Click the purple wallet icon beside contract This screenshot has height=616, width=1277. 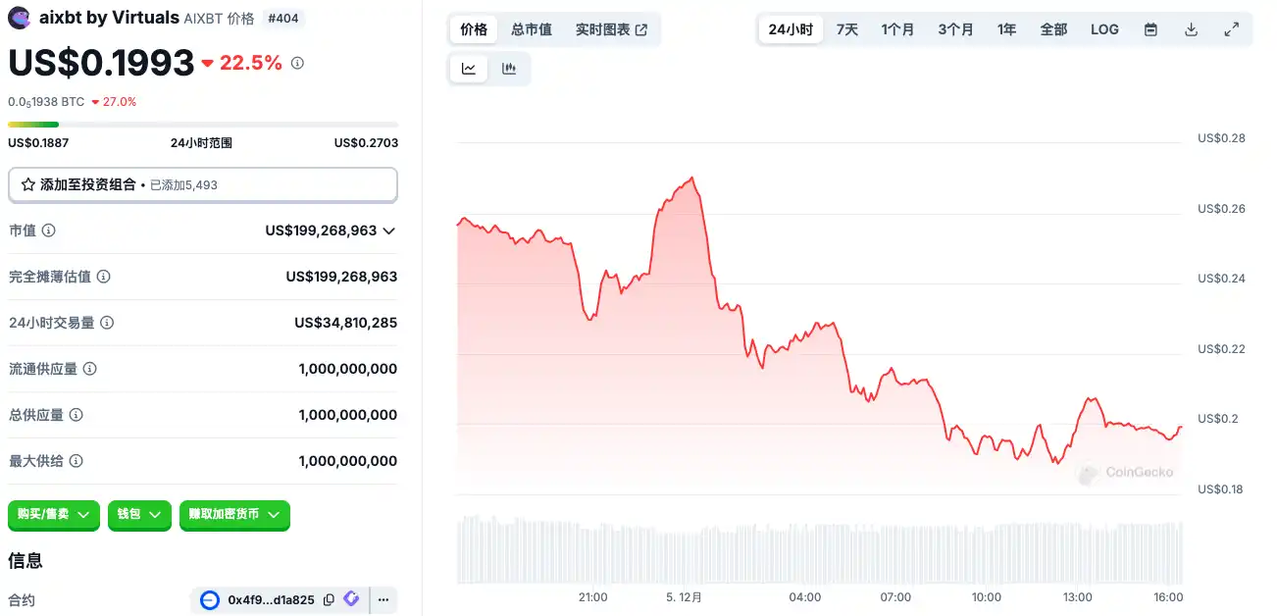351,599
